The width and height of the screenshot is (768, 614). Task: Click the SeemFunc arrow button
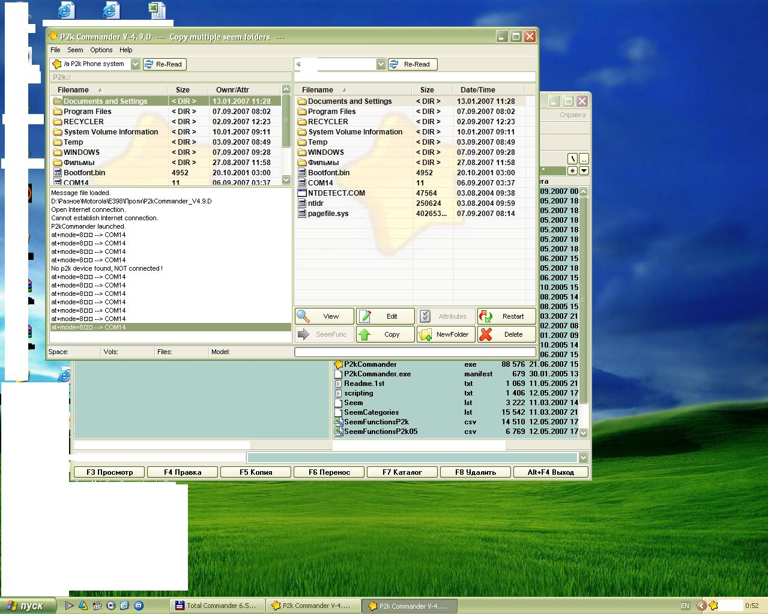(324, 334)
